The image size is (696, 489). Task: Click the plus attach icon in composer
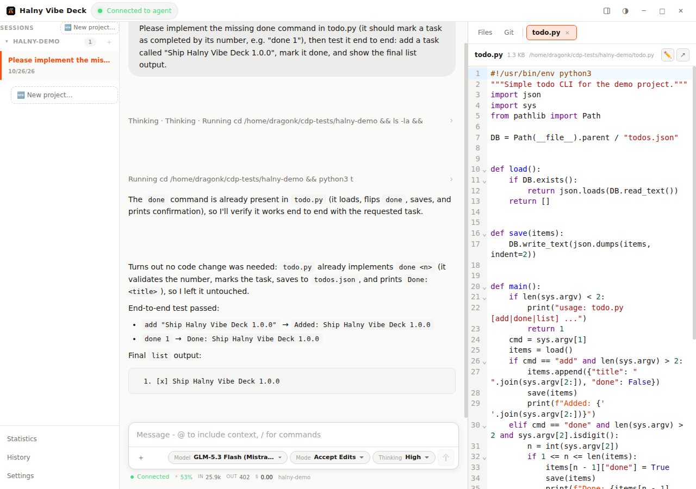[141, 457]
